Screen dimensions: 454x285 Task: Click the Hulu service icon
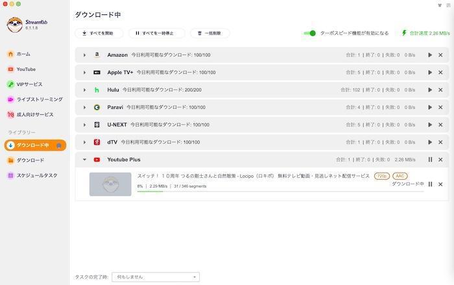pyautogui.click(x=97, y=90)
